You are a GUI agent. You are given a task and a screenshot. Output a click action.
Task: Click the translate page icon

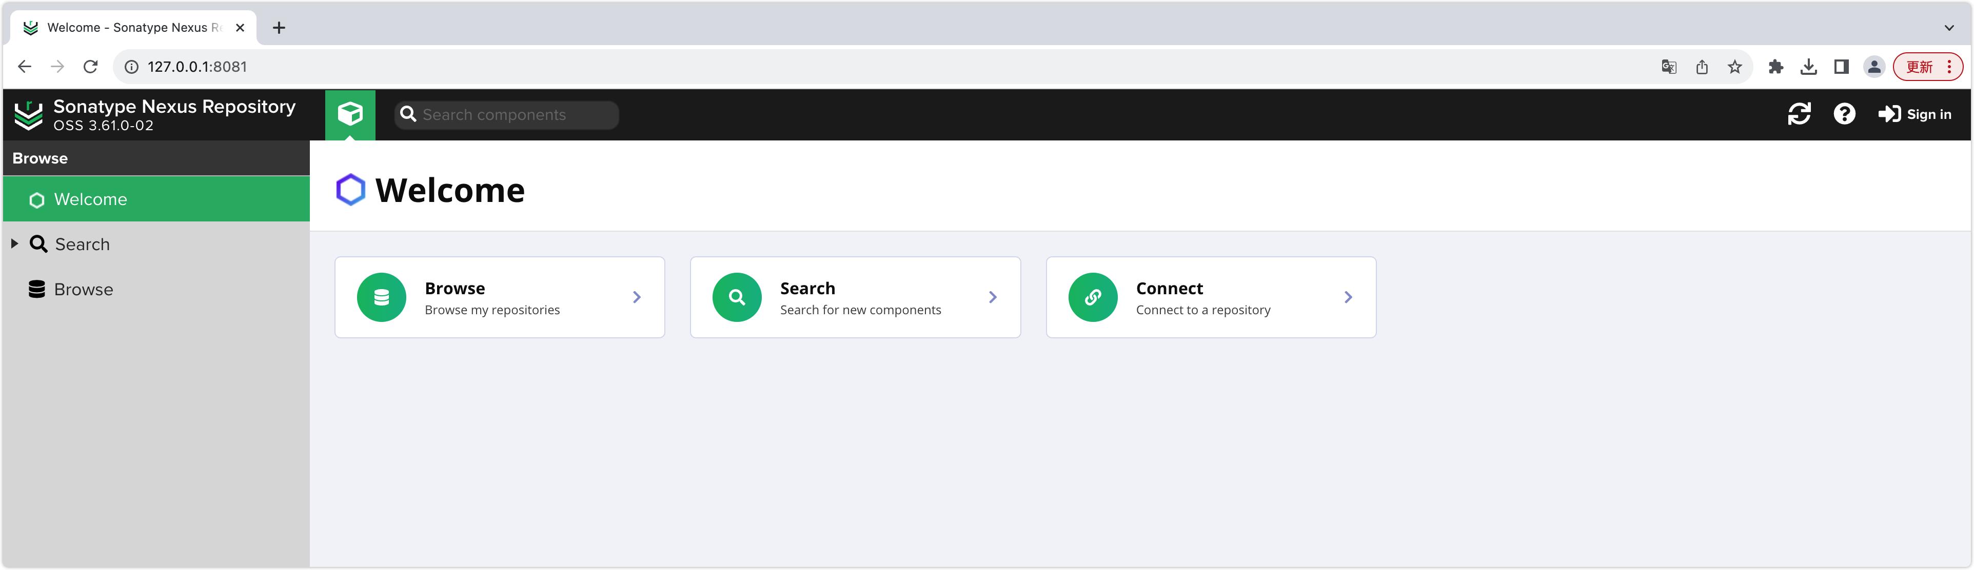(1668, 67)
